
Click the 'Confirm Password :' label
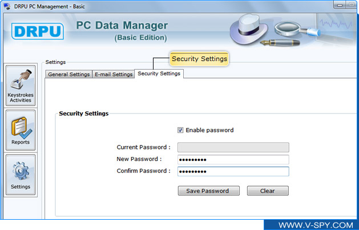144,171
